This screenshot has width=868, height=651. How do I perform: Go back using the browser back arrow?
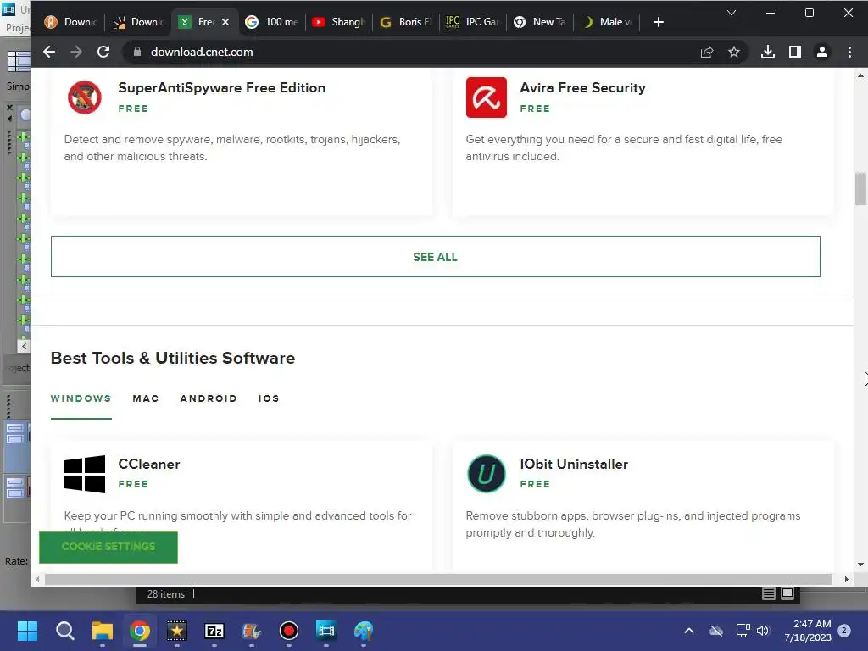click(49, 52)
